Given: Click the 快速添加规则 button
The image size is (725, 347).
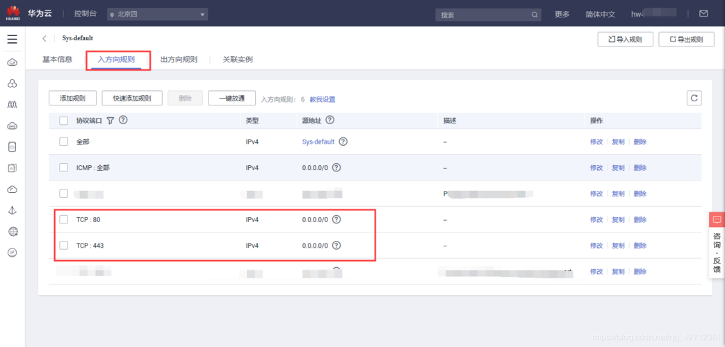Looking at the screenshot, I should (132, 99).
